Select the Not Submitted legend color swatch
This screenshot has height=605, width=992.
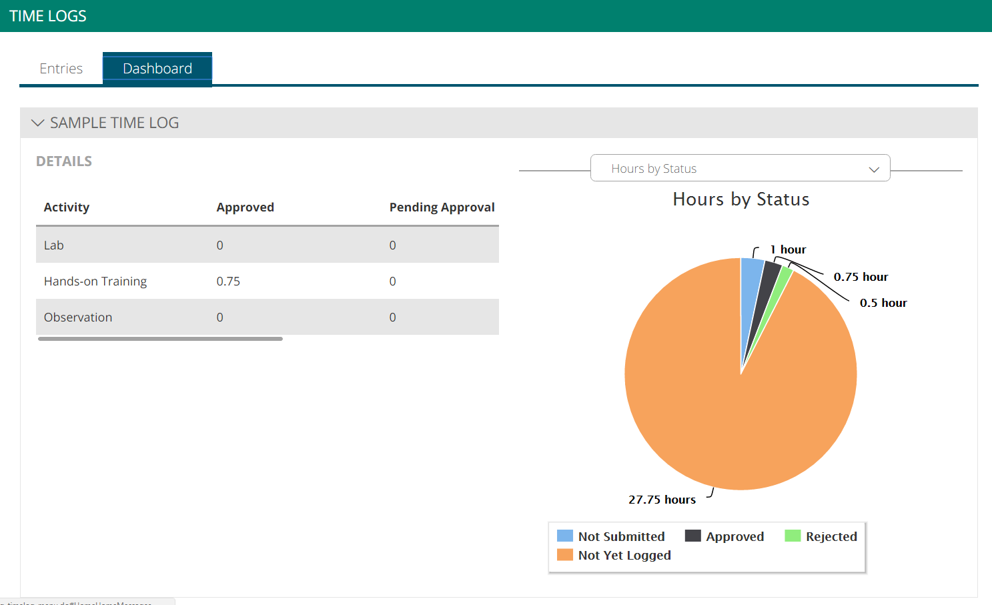564,536
